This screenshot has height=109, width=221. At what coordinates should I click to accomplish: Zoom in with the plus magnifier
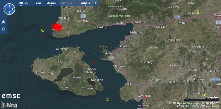click(x=4, y=22)
